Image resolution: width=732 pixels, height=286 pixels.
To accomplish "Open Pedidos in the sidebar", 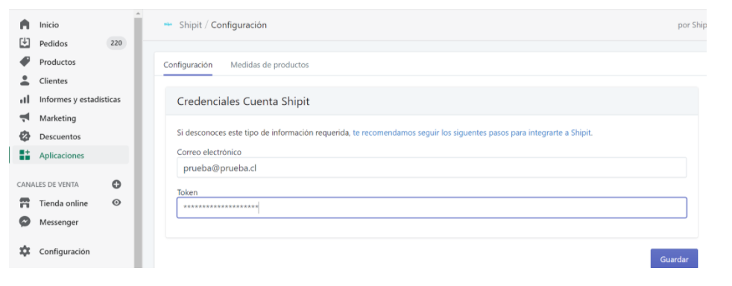I will pyautogui.click(x=53, y=43).
